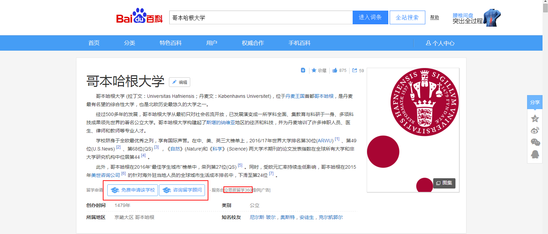The height and width of the screenshot is (234, 548).
Task: Open citation reference [1]
Action: pyautogui.click(x=337, y=139)
